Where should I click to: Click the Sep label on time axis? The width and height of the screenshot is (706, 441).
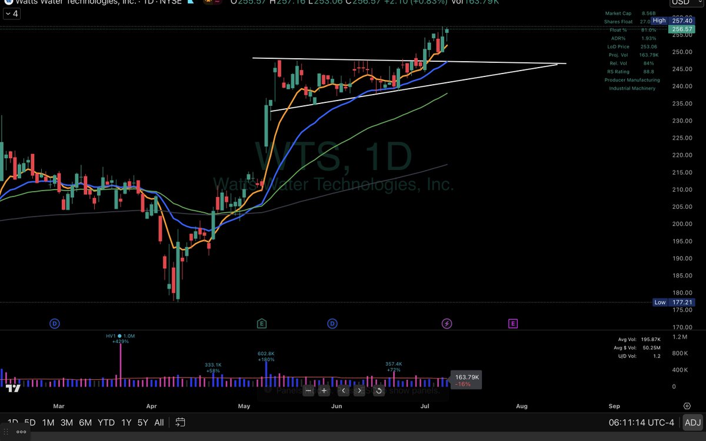click(x=614, y=406)
